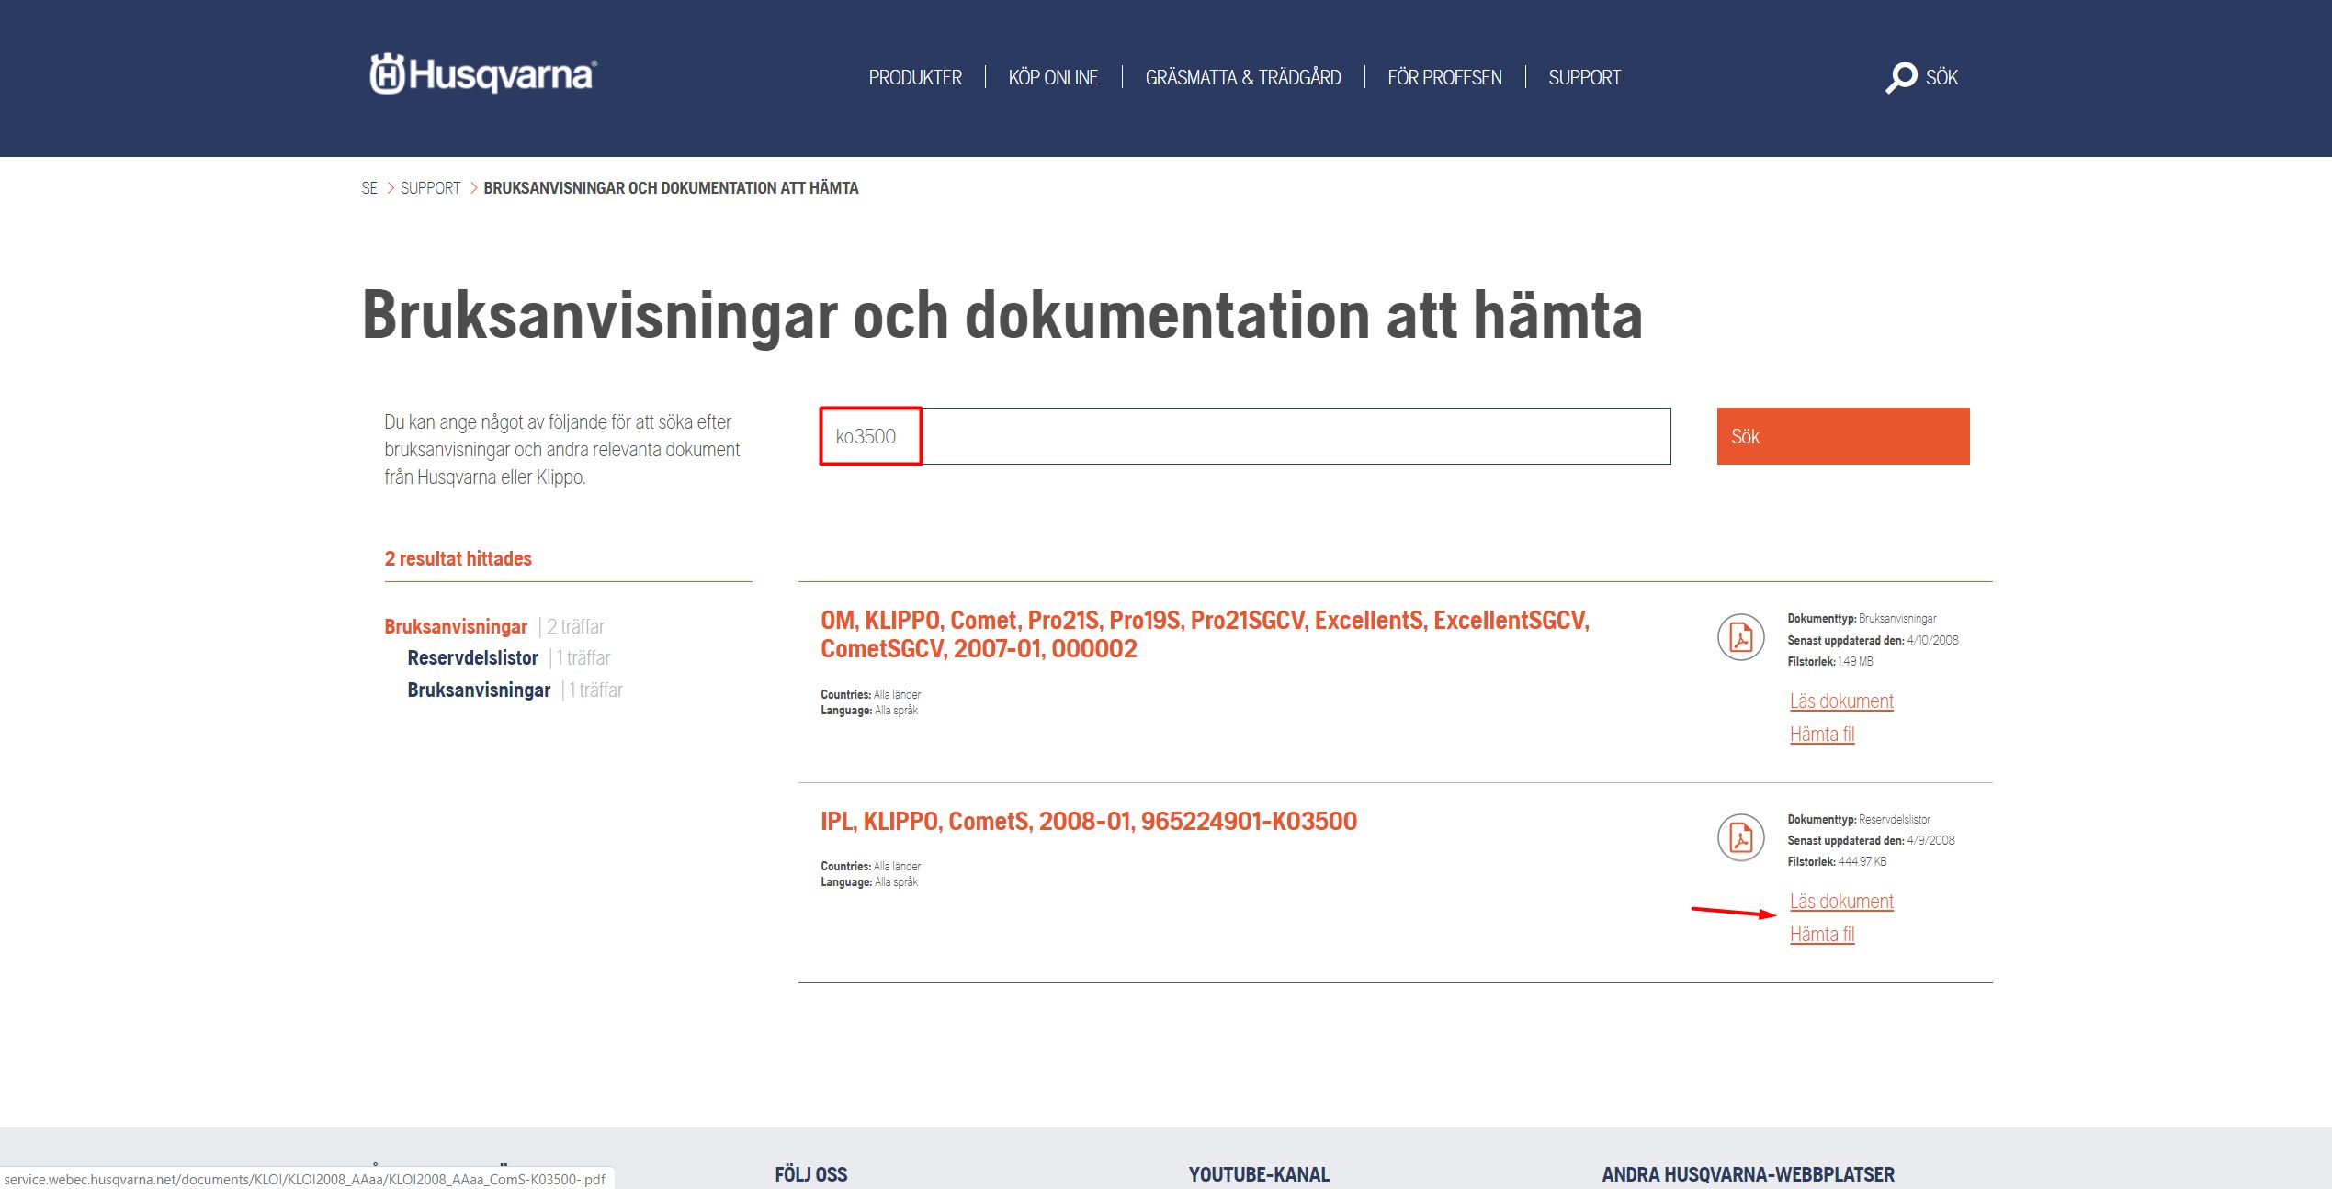Click Hämta fil for IPL KLIPPO CometS
2332x1189 pixels.
[1822, 935]
